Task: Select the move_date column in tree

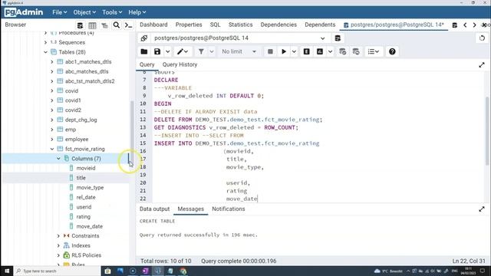Action: click(x=89, y=226)
